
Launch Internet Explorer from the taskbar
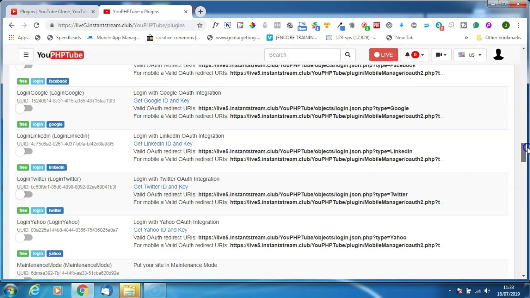click(x=34, y=291)
